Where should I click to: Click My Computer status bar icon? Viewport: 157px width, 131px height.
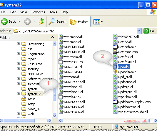[x=116, y=127]
